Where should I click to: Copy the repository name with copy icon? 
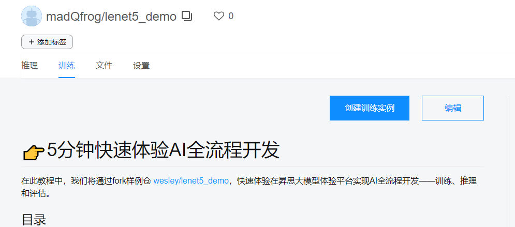click(x=187, y=16)
